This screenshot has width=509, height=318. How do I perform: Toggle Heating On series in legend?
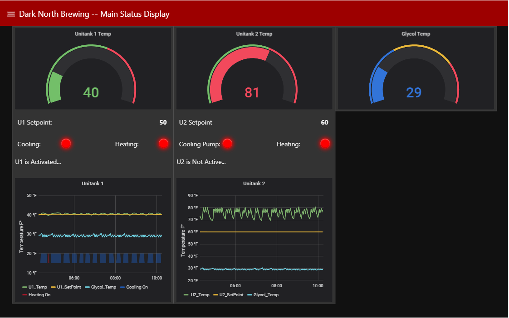tap(36, 294)
